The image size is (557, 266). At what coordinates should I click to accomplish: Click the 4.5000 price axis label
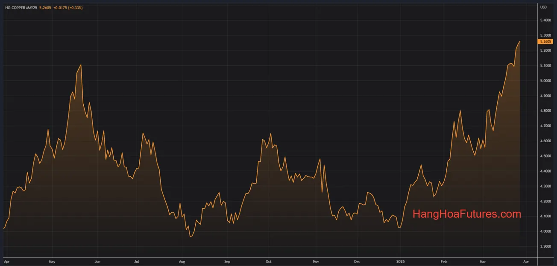tap(545, 156)
